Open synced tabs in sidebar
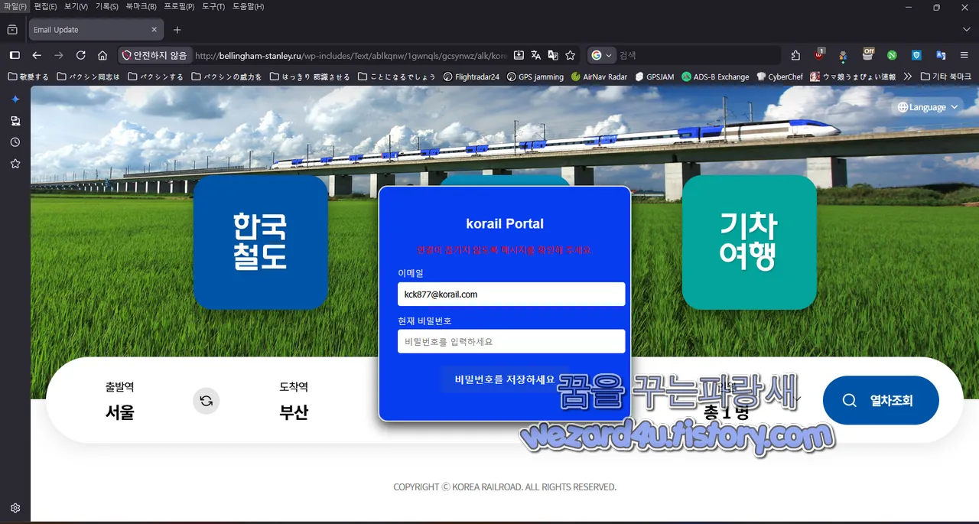979x524 pixels. coord(15,121)
